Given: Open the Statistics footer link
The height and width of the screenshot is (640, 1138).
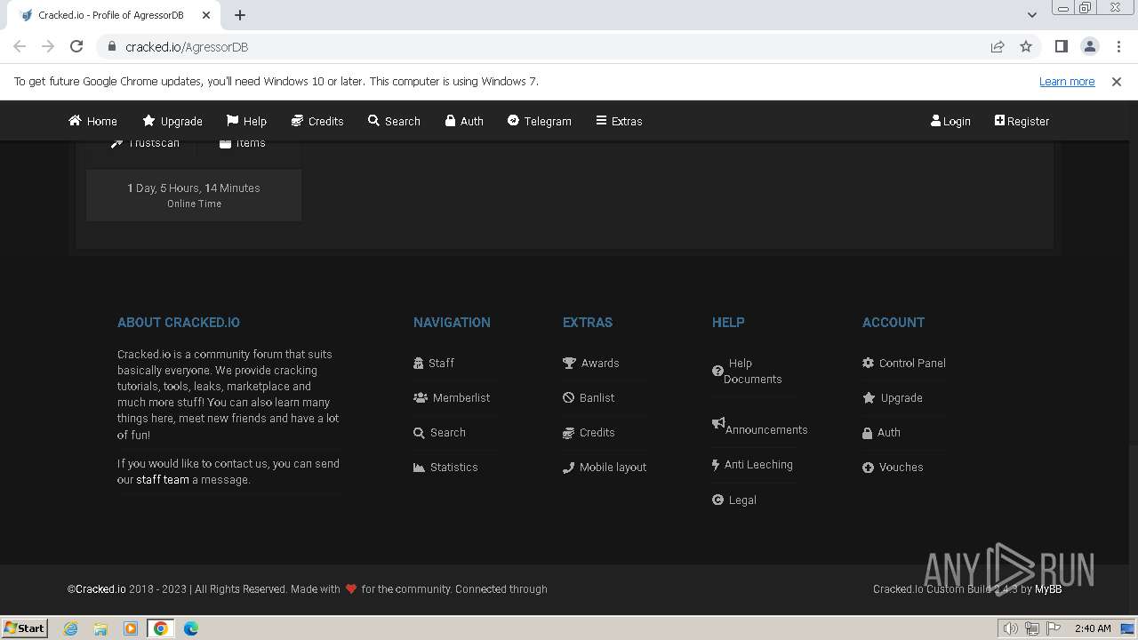Looking at the screenshot, I should tap(445, 467).
